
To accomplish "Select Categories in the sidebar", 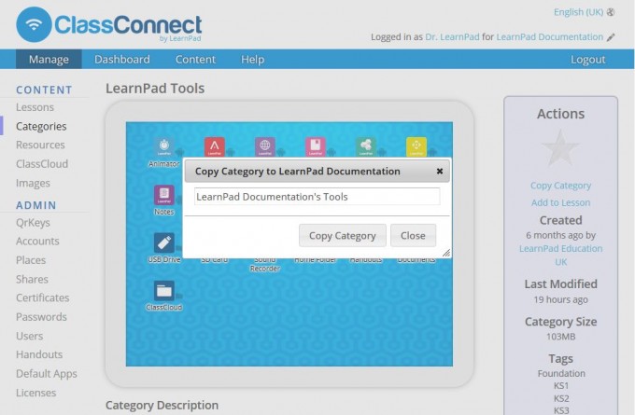I will pyautogui.click(x=41, y=126).
